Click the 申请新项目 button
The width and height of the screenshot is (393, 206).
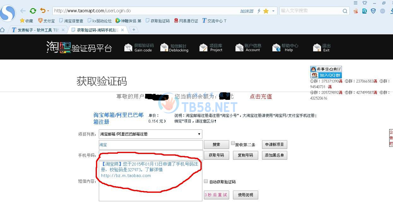pos(274,145)
